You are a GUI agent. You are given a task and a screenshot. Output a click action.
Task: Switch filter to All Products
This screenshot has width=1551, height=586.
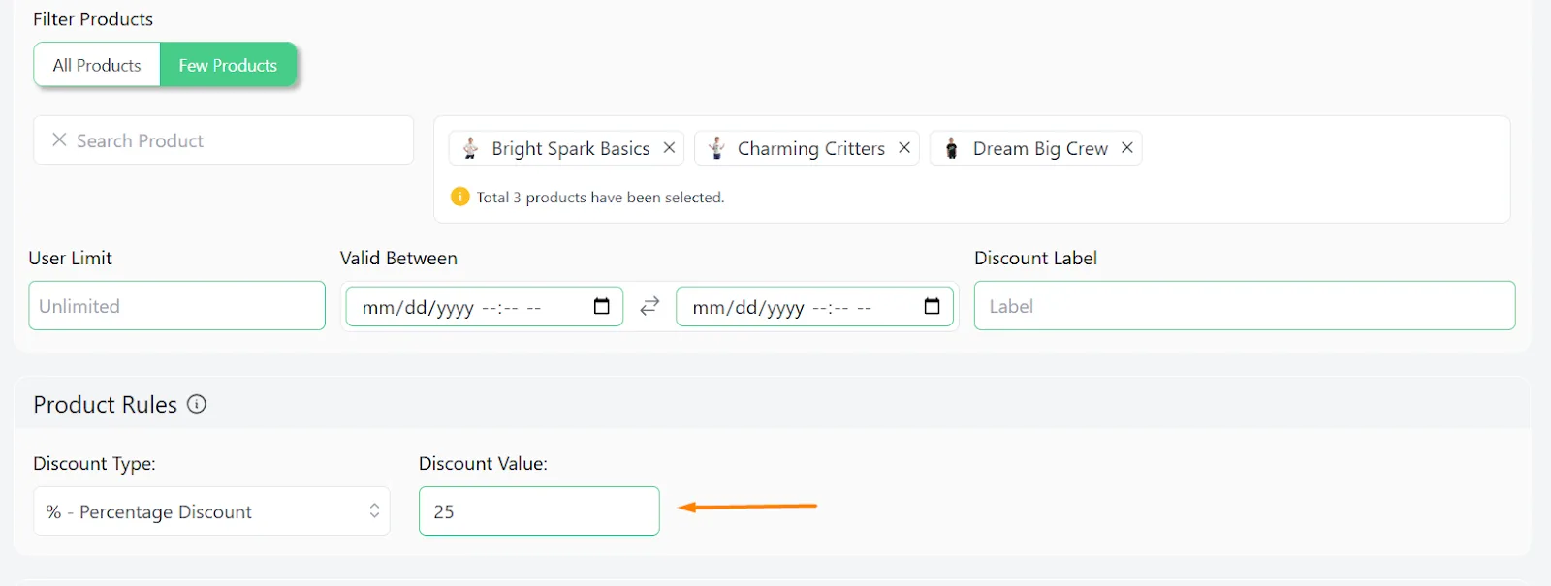click(x=97, y=65)
